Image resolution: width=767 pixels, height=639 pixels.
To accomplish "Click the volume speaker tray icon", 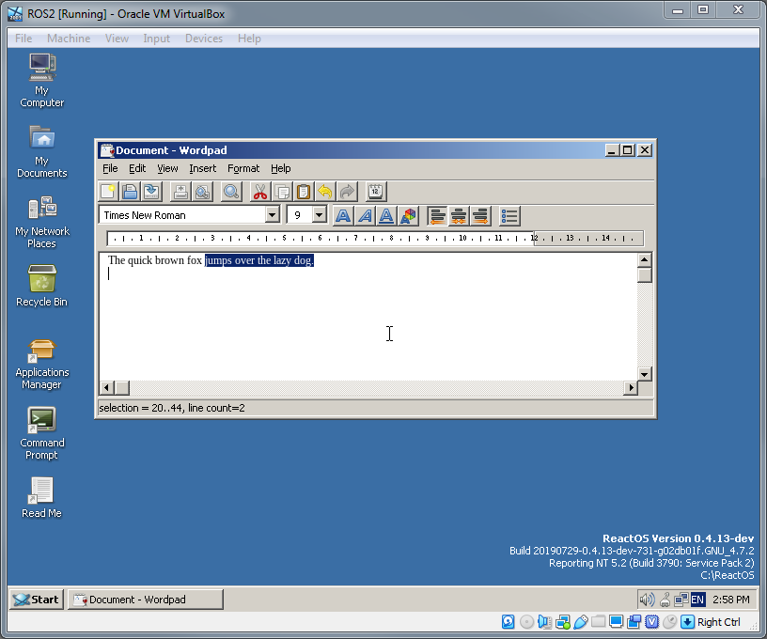I will pyautogui.click(x=647, y=600).
